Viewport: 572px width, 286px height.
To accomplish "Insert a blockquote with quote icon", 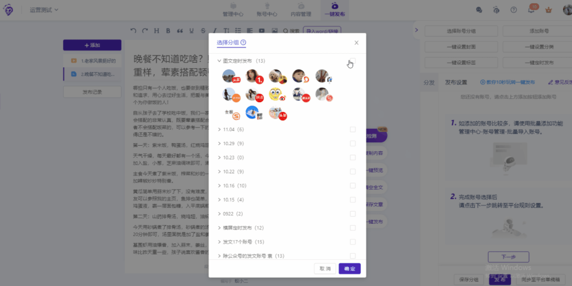I will coord(180,31).
